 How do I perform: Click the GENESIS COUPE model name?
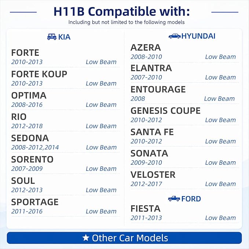165,111
